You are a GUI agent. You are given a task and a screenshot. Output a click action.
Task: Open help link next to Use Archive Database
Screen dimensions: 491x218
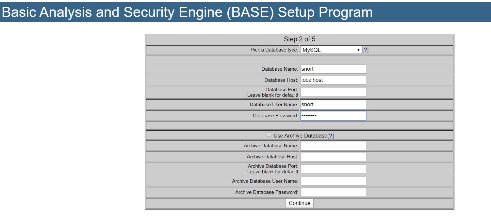pos(331,136)
